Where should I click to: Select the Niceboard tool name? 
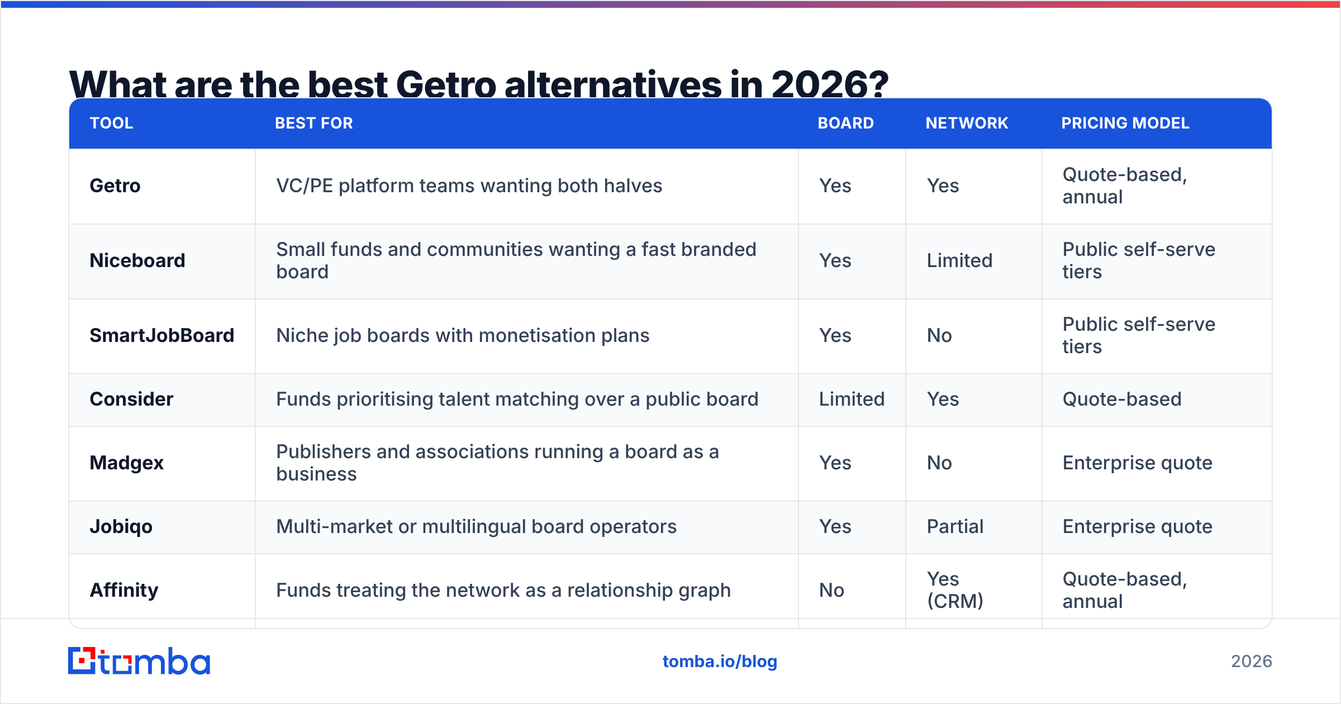coord(137,260)
